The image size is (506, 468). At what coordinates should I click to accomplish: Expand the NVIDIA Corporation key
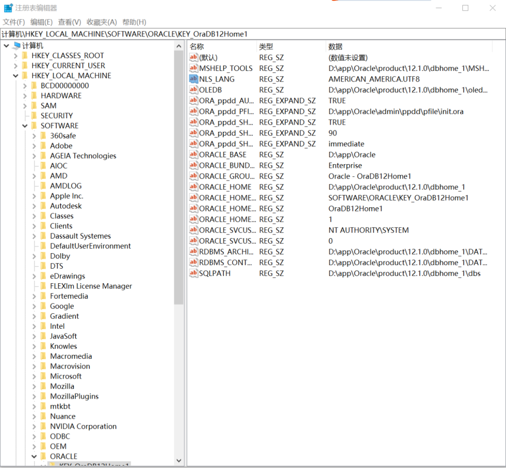(34, 426)
